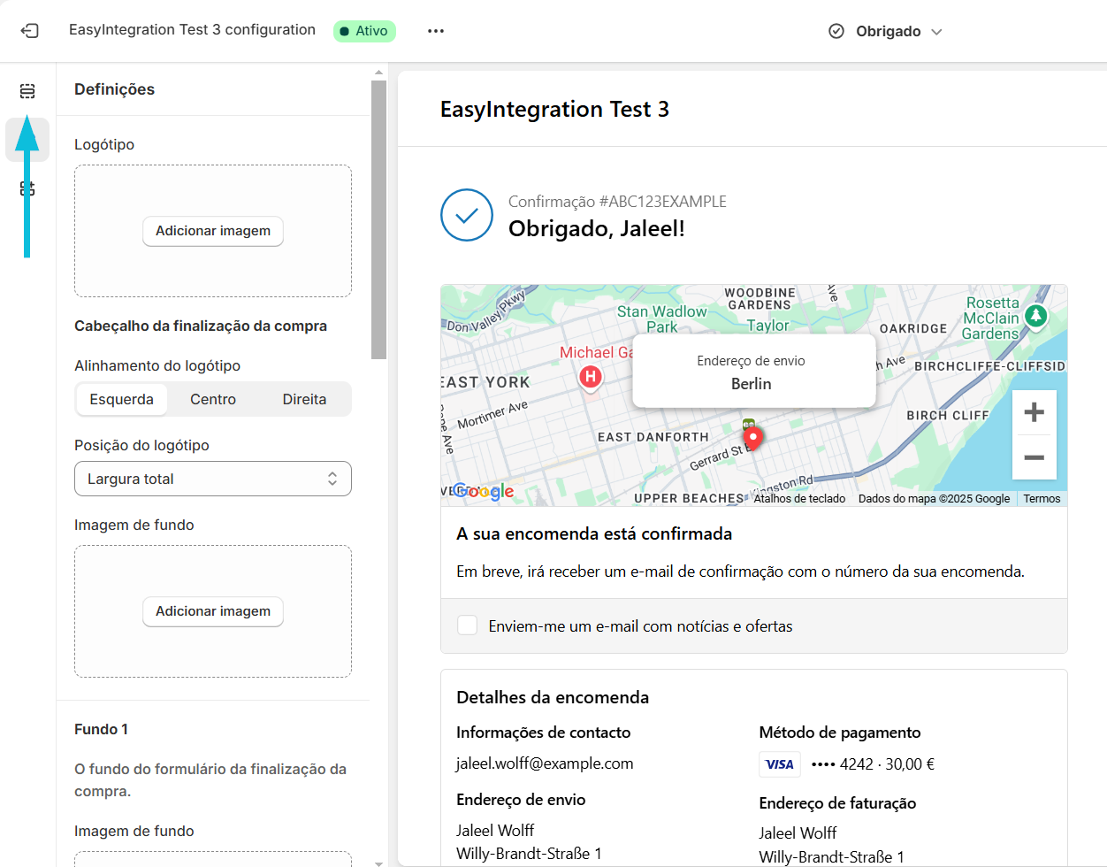
Task: Click the settings panel scrollbar up arrow
Action: tap(379, 73)
